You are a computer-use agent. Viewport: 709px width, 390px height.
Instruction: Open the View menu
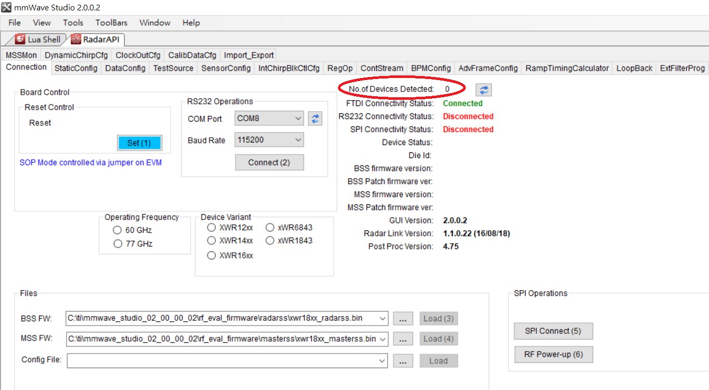tap(42, 23)
